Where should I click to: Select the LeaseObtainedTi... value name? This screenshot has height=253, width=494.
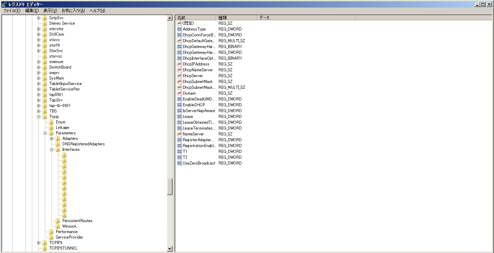click(199, 122)
